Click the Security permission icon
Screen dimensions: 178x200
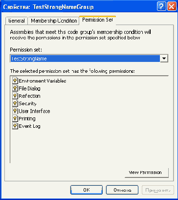pyautogui.click(x=15, y=103)
